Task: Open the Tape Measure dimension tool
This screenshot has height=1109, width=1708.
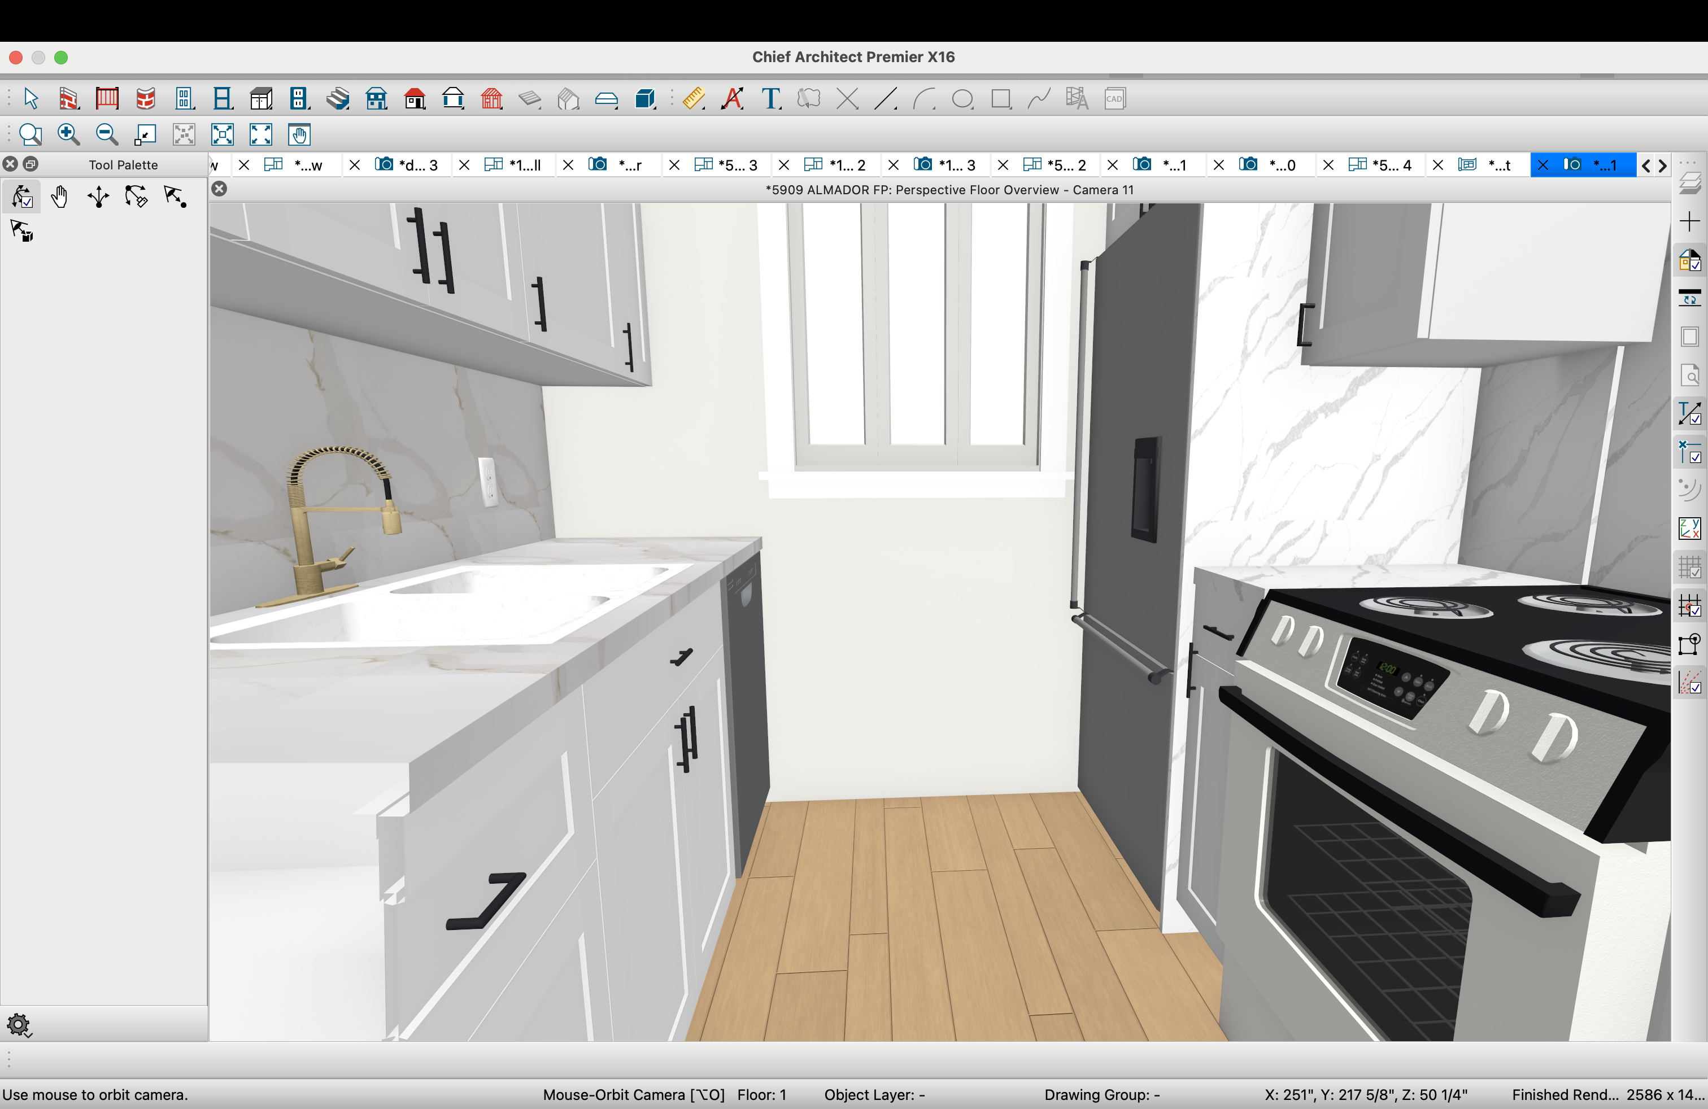Action: pos(693,98)
